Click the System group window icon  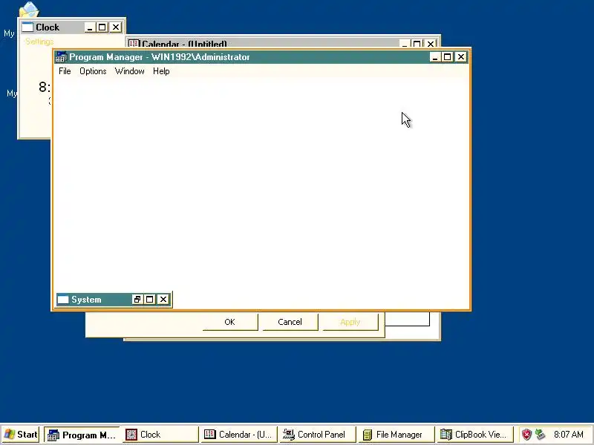63,300
